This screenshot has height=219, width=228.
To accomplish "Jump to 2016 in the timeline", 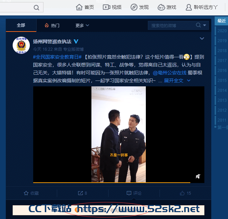I will pyautogui.click(x=222, y=71).
